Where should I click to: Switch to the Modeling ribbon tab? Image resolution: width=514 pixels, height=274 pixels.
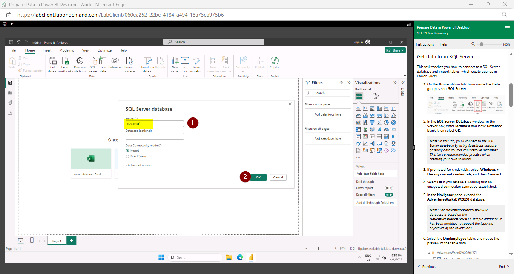click(66, 50)
